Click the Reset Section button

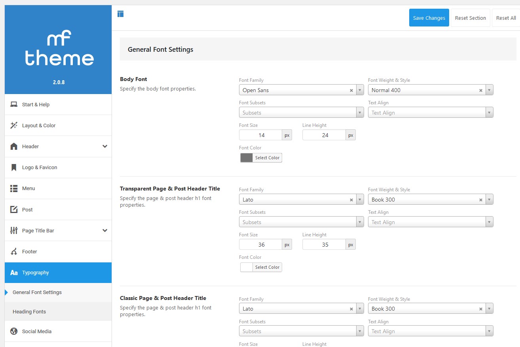(x=471, y=18)
